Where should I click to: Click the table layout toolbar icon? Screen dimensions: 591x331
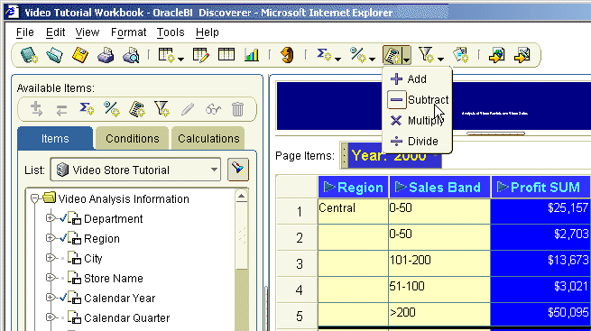(x=226, y=55)
